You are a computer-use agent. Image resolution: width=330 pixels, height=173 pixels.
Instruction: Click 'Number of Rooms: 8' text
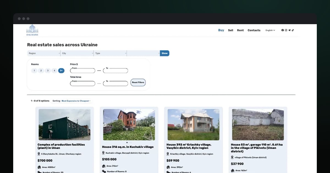click(x=117, y=171)
